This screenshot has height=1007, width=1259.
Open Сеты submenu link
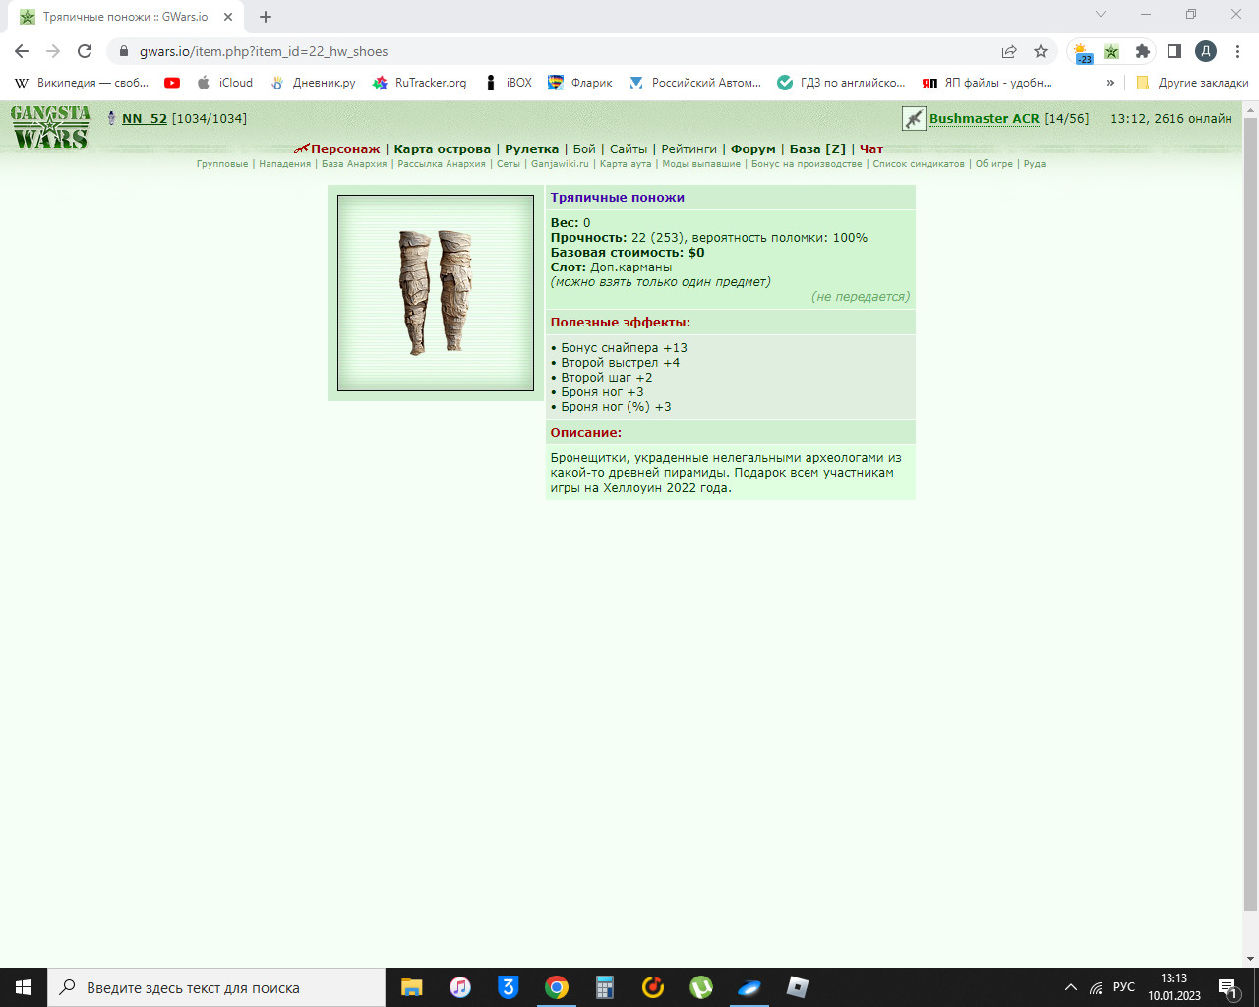509,164
